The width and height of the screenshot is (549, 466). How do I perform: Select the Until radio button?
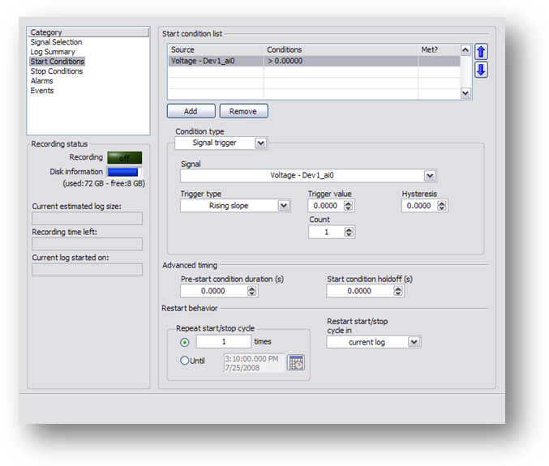pos(185,361)
